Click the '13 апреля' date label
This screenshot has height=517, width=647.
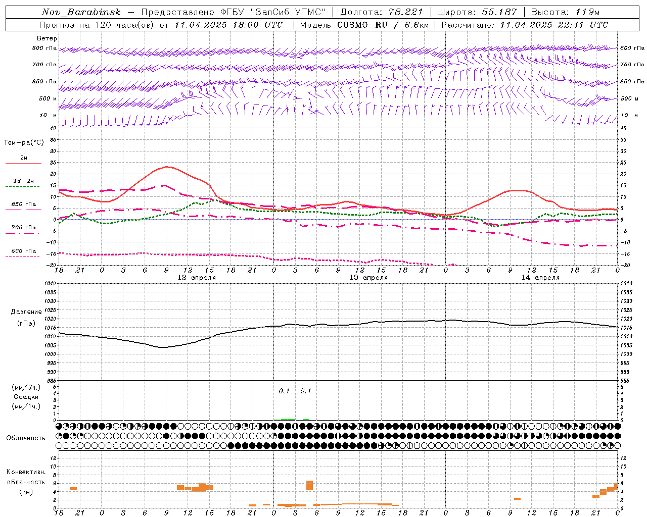click(369, 278)
